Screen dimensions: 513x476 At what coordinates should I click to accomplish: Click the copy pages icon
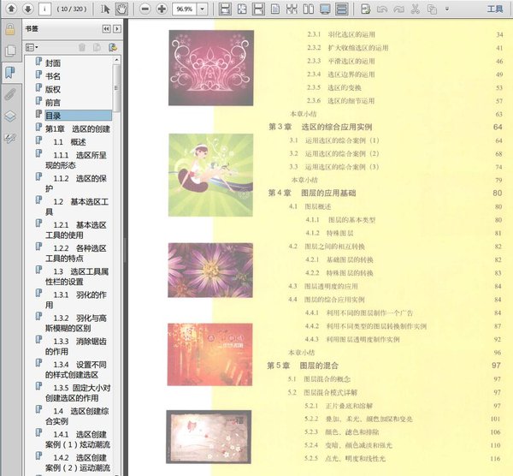(432, 9)
